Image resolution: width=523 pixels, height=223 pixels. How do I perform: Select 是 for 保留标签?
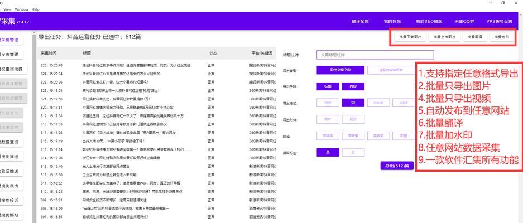click(x=328, y=152)
